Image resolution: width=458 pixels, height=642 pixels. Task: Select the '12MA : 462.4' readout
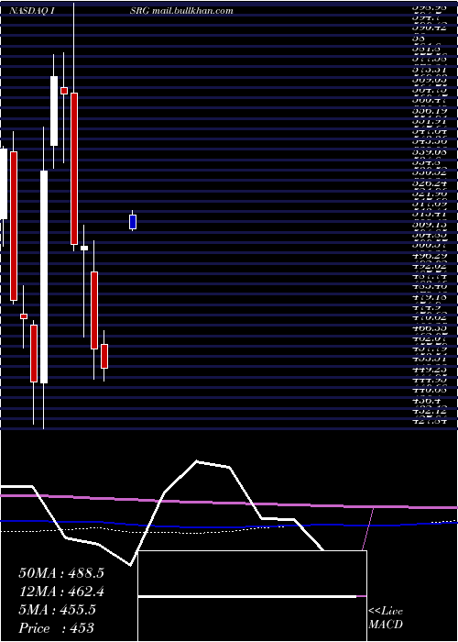[61, 592]
